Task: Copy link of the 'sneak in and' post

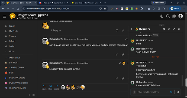Action: click(117, 78)
